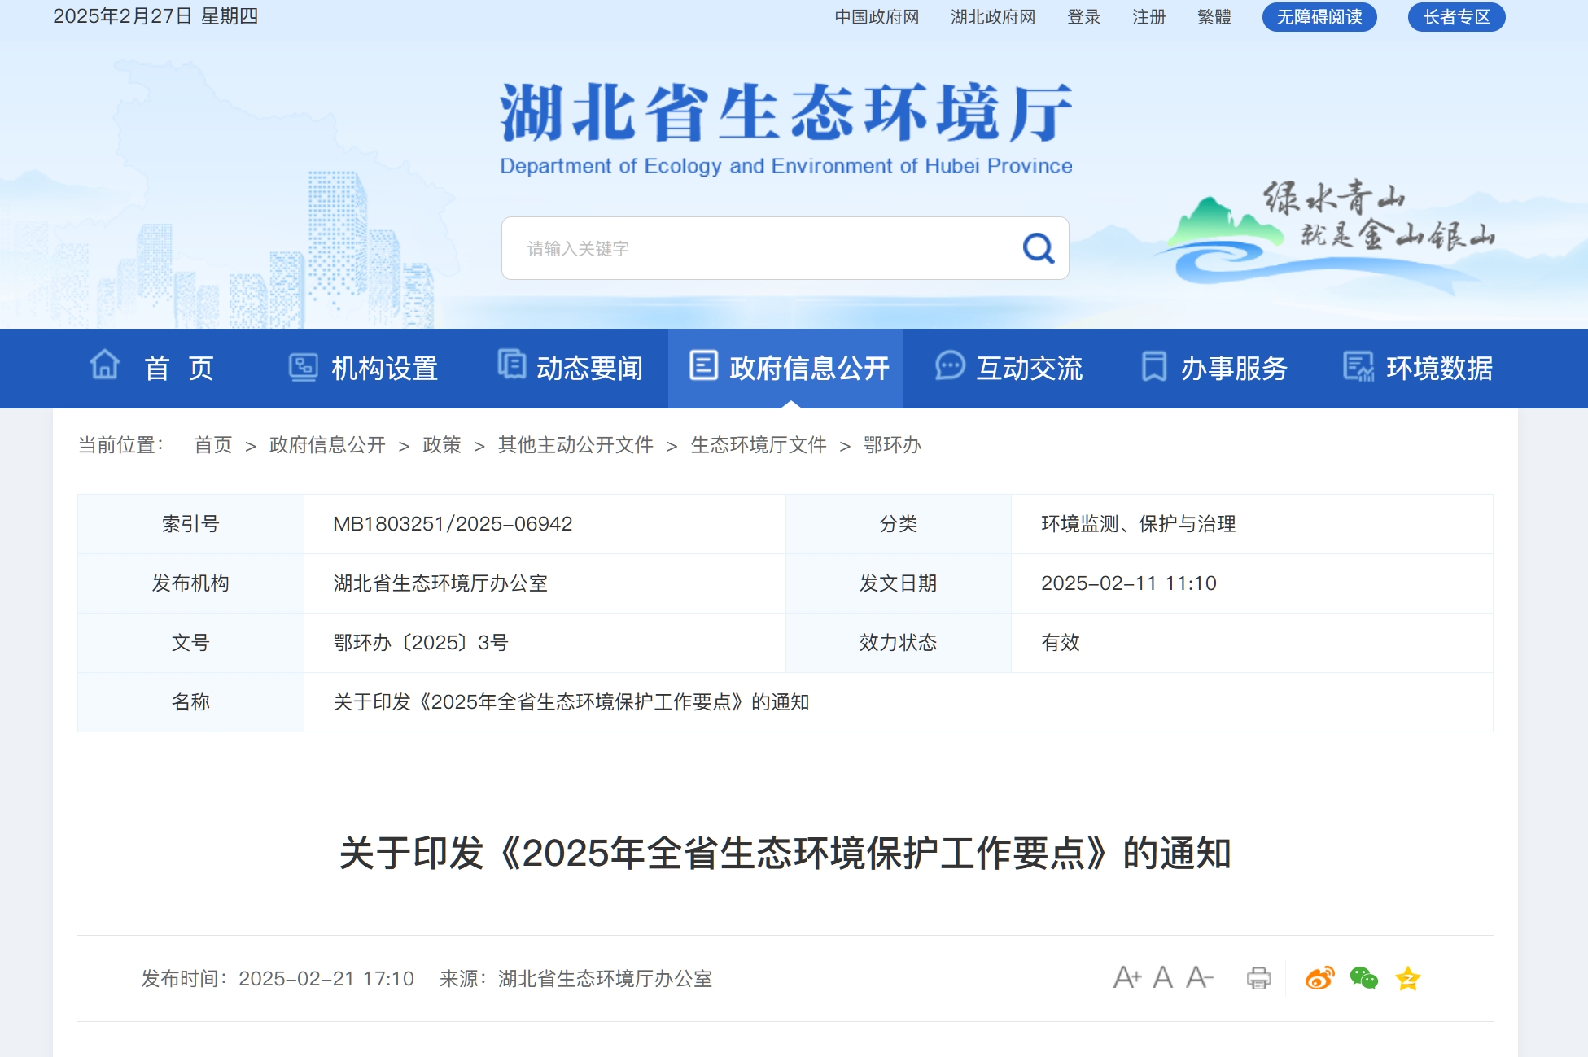Decrease font size with A- icon
Image resolution: width=1588 pixels, height=1057 pixels.
[x=1200, y=977]
